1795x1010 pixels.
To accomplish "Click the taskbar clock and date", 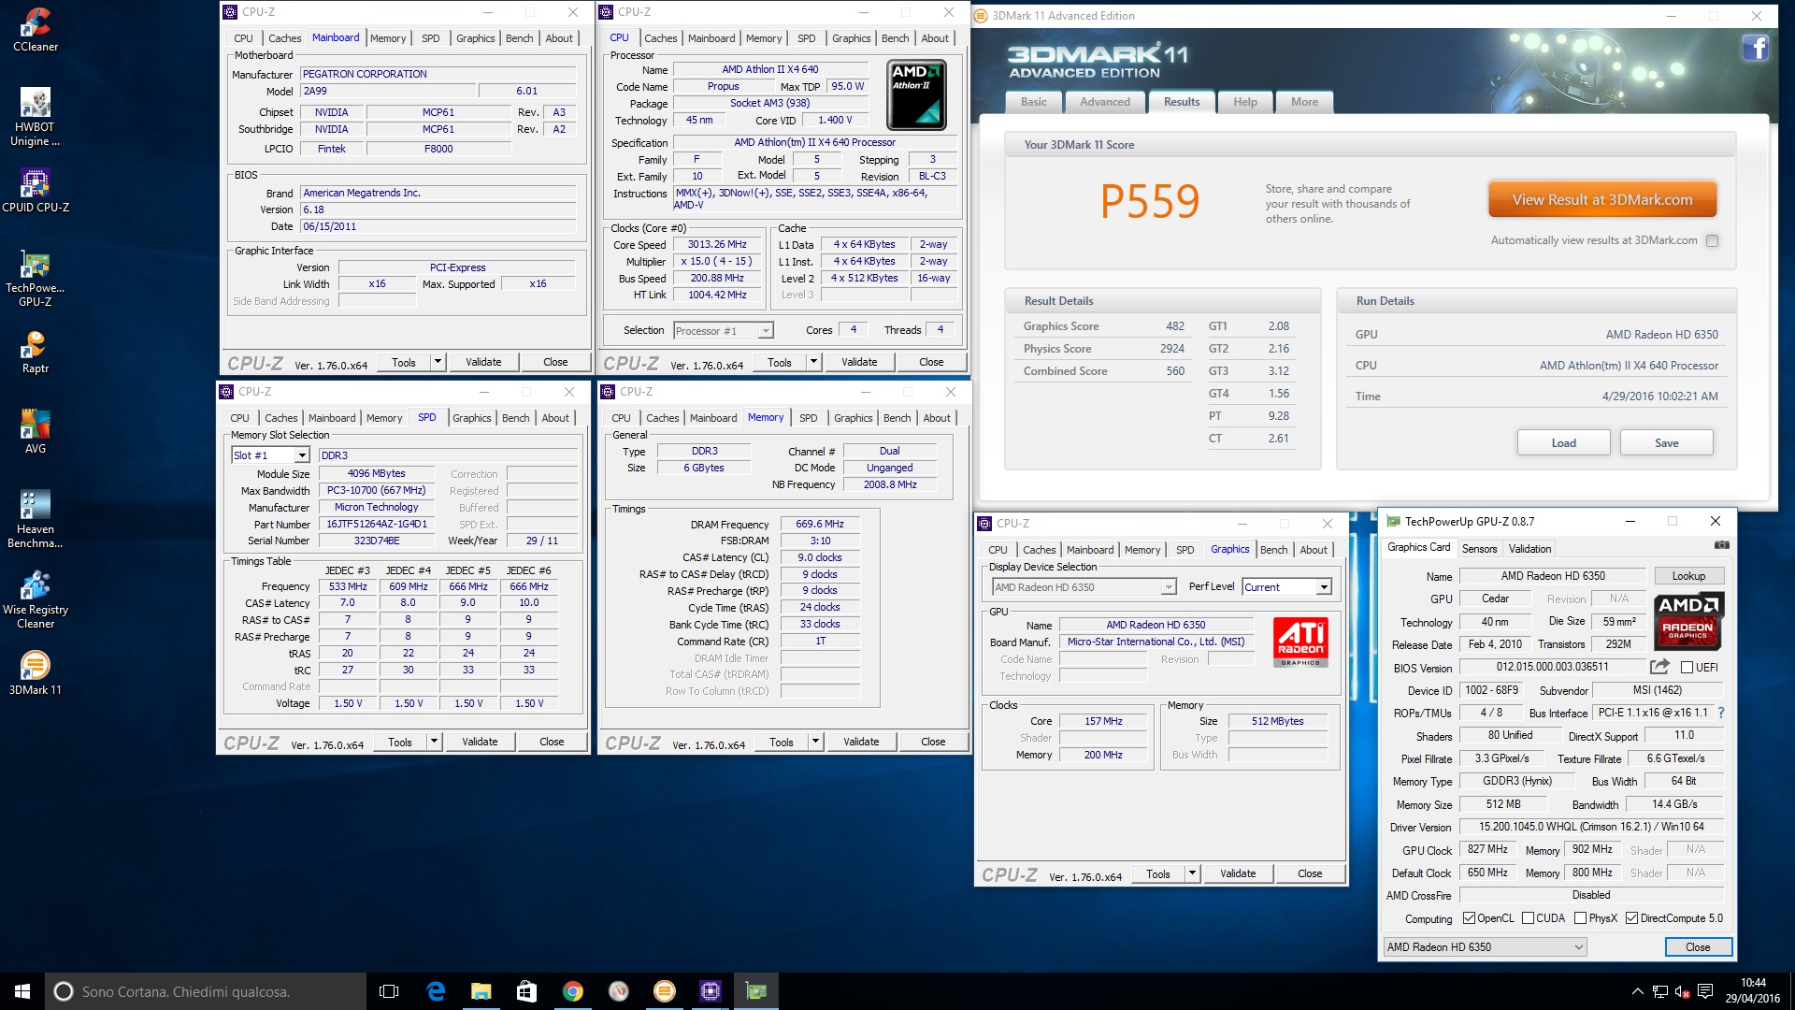I will [x=1753, y=991].
